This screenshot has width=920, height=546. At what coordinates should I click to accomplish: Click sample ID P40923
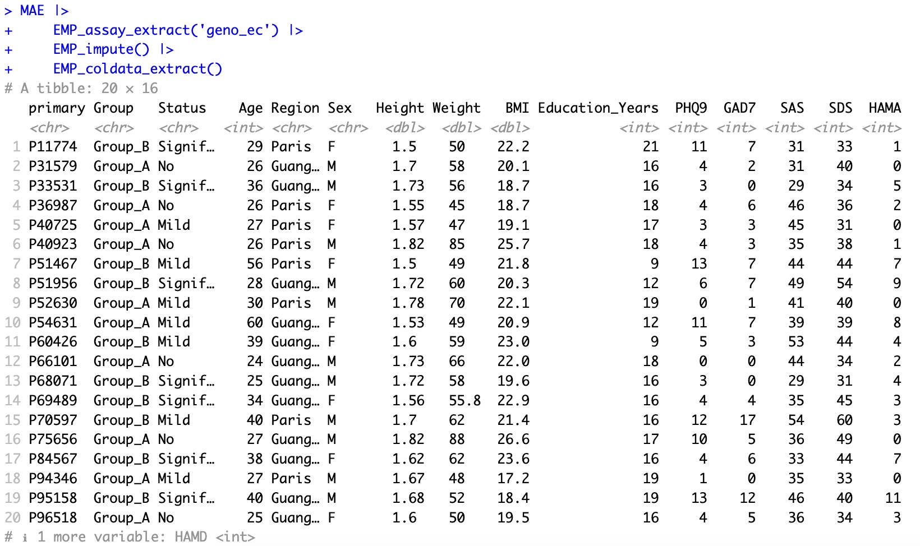53,244
